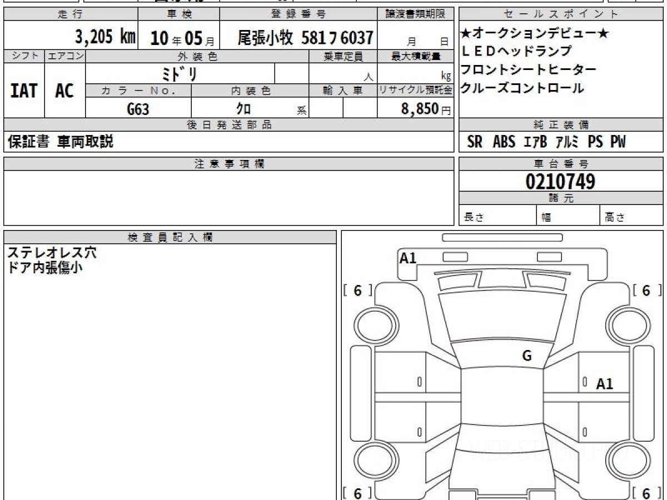Select the "アルミ" equipment code
Viewport: 667px width, 500px height.
coord(568,142)
